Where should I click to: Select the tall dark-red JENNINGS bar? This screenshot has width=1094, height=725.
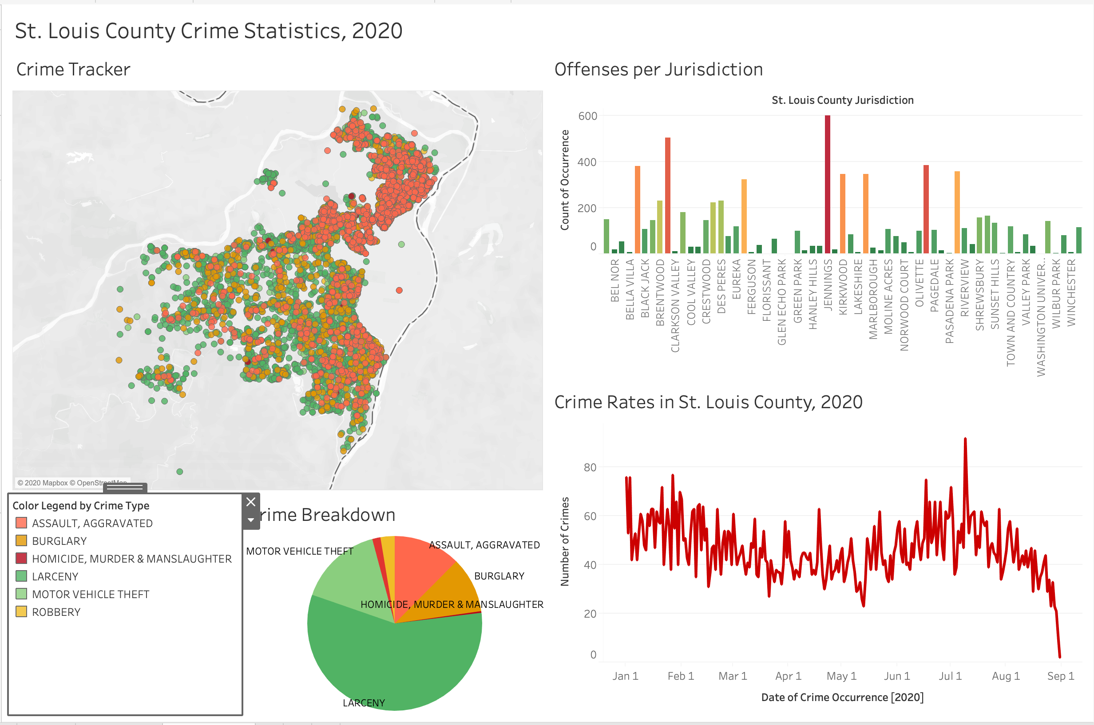(x=827, y=185)
